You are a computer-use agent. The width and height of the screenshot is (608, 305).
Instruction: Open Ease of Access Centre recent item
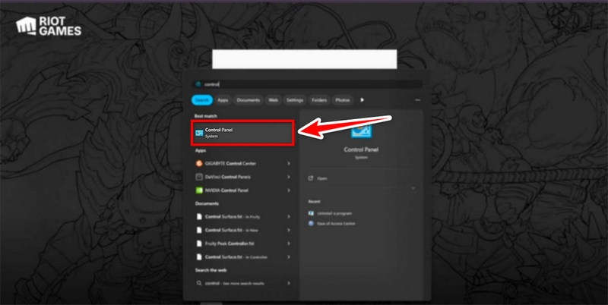click(332, 224)
